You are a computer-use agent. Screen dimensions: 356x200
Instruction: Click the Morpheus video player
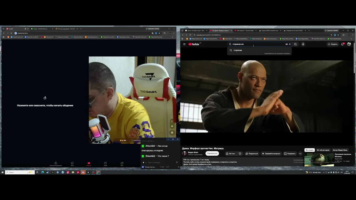pos(267,96)
